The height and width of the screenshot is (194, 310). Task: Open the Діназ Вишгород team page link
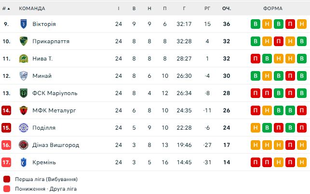click(x=56, y=145)
